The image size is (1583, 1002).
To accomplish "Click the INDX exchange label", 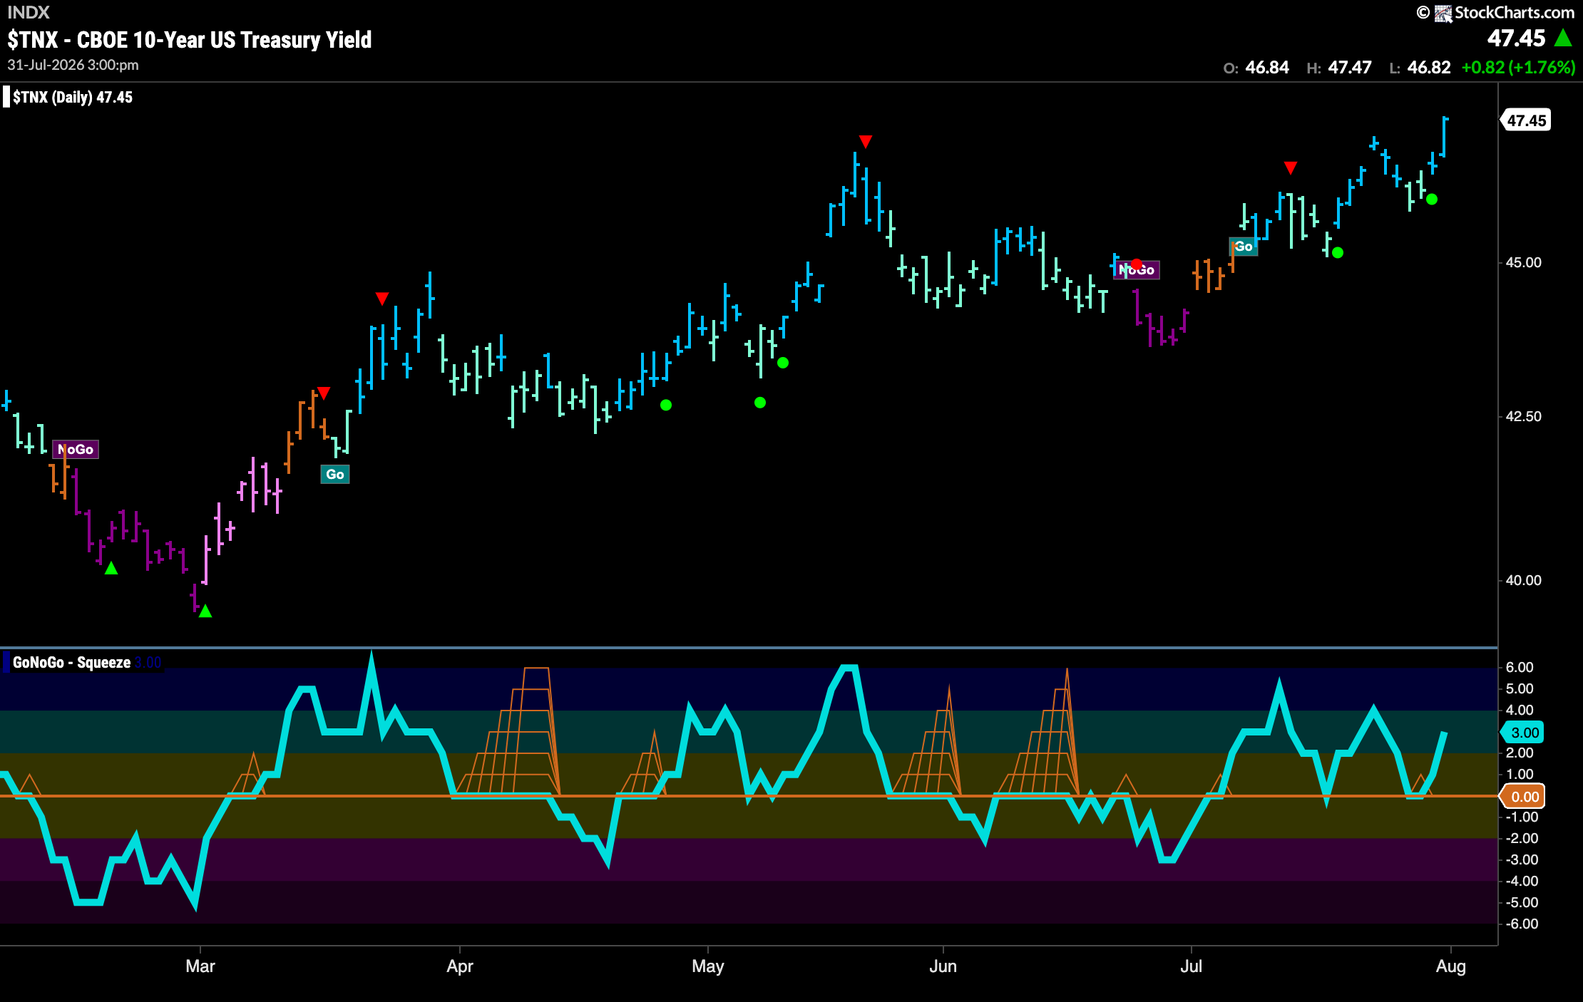I will (29, 12).
